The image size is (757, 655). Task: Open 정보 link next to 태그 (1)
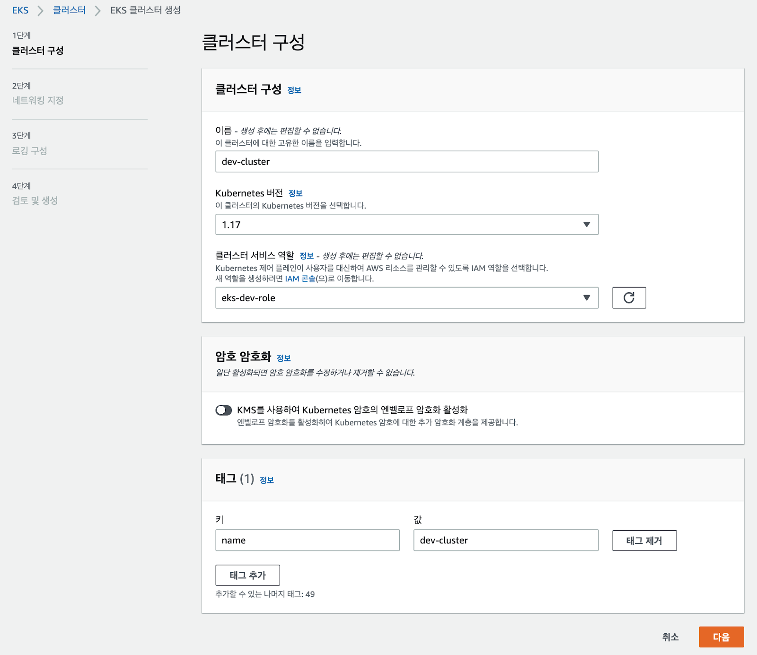point(267,480)
